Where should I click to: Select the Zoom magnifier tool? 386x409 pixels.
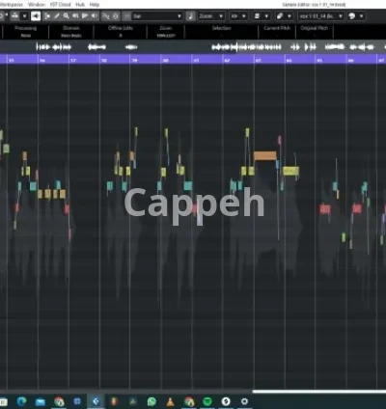(x=66, y=16)
